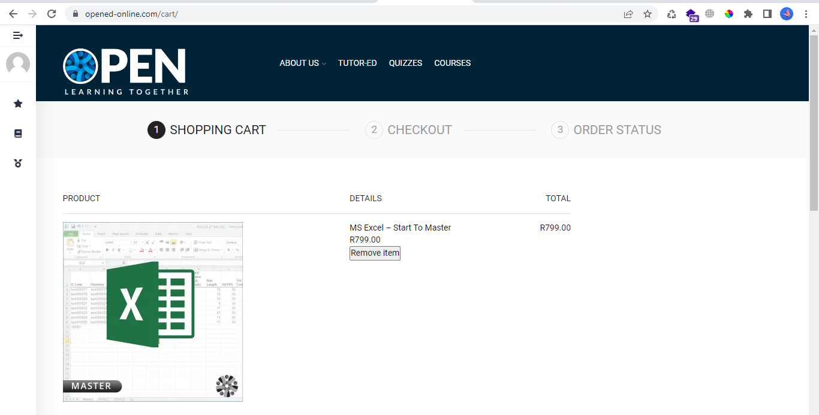
Task: Click the page vertical scrollbar
Action: coord(814,123)
